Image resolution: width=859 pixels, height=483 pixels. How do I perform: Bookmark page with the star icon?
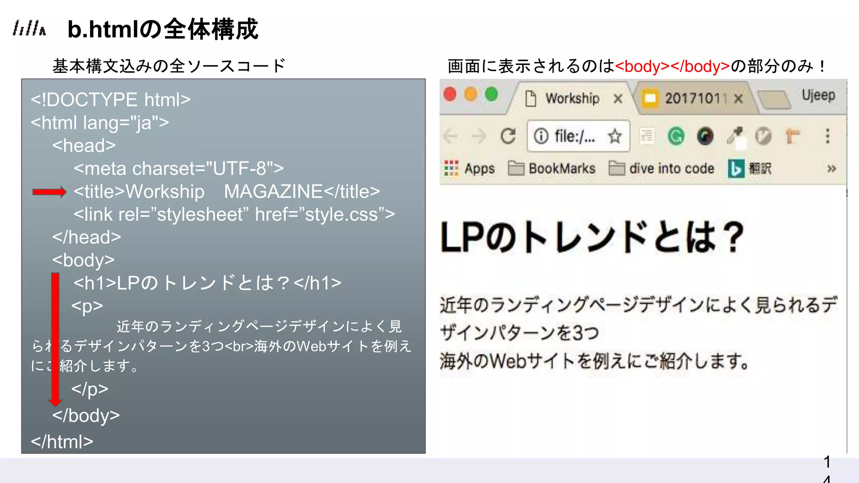615,136
